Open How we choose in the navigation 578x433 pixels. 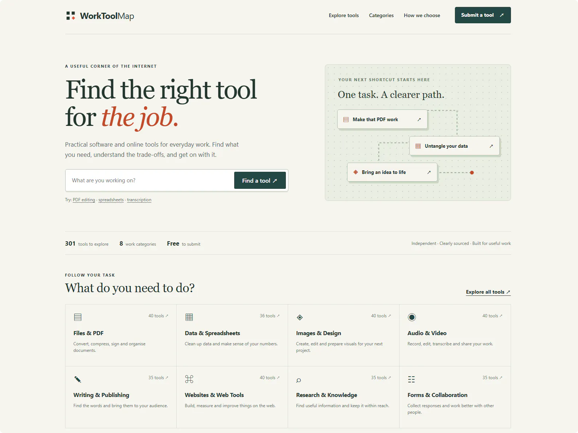422,15
